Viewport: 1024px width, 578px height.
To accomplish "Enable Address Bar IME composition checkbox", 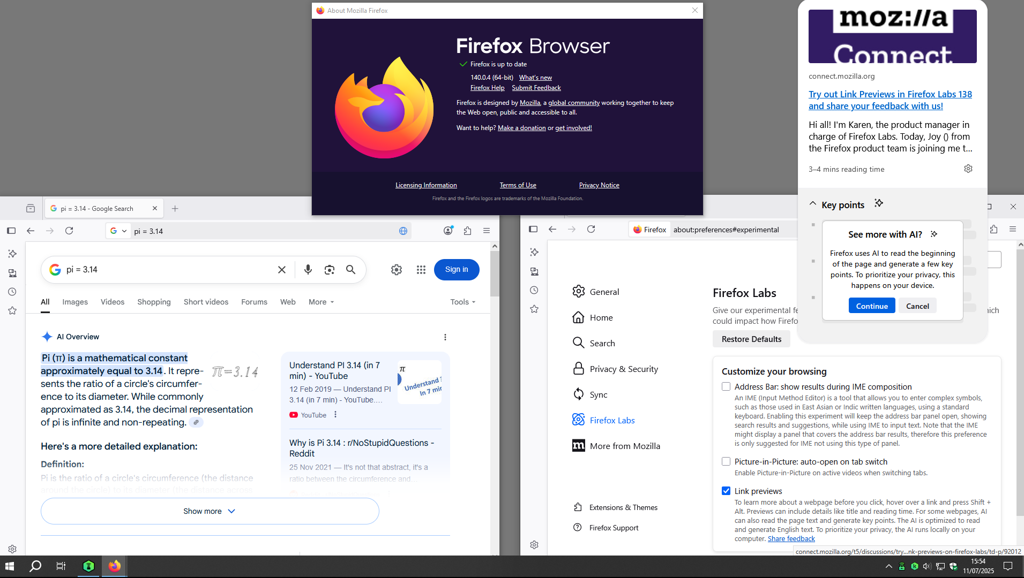I will [726, 386].
